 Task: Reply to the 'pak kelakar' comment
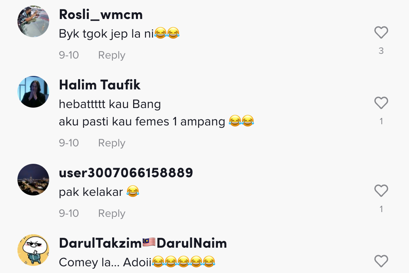click(112, 213)
